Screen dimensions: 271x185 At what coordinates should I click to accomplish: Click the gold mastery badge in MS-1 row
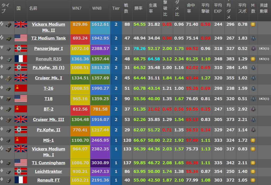253,140
